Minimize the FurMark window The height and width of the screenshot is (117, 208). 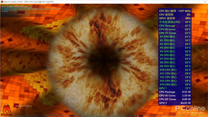(194, 2)
